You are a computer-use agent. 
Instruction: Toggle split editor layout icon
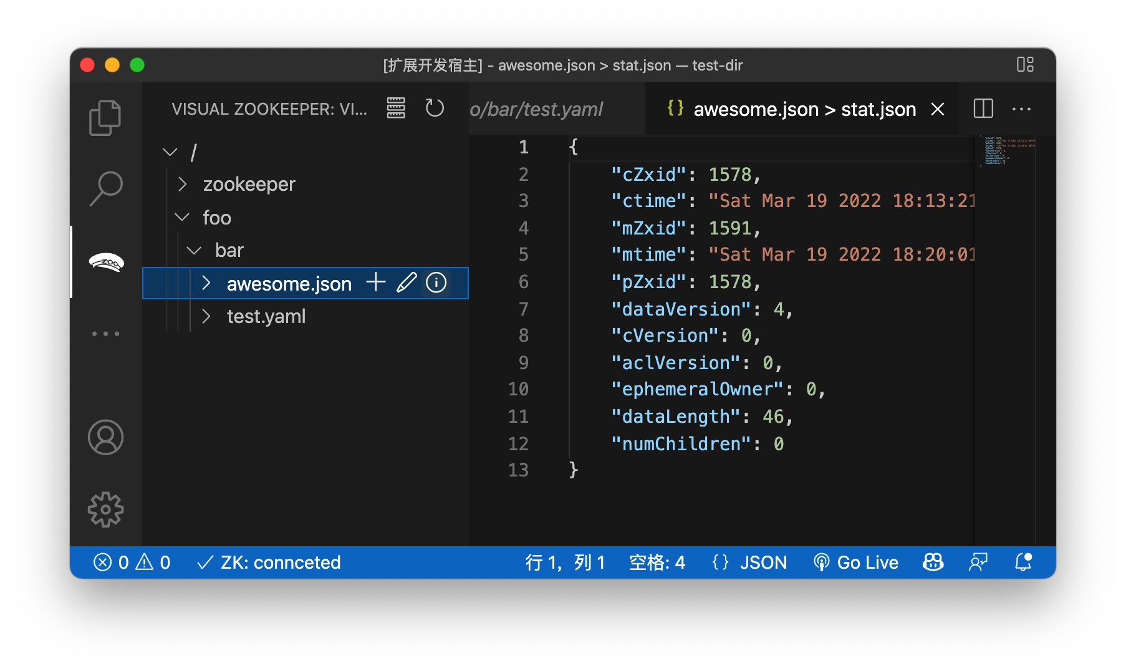point(983,109)
